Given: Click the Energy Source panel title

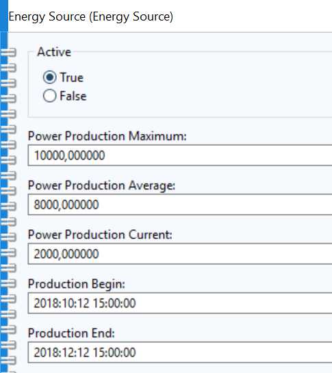Looking at the screenshot, I should [90, 16].
